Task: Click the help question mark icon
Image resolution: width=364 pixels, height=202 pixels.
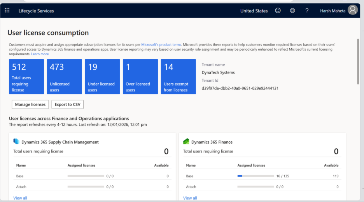Action: [x=307, y=11]
